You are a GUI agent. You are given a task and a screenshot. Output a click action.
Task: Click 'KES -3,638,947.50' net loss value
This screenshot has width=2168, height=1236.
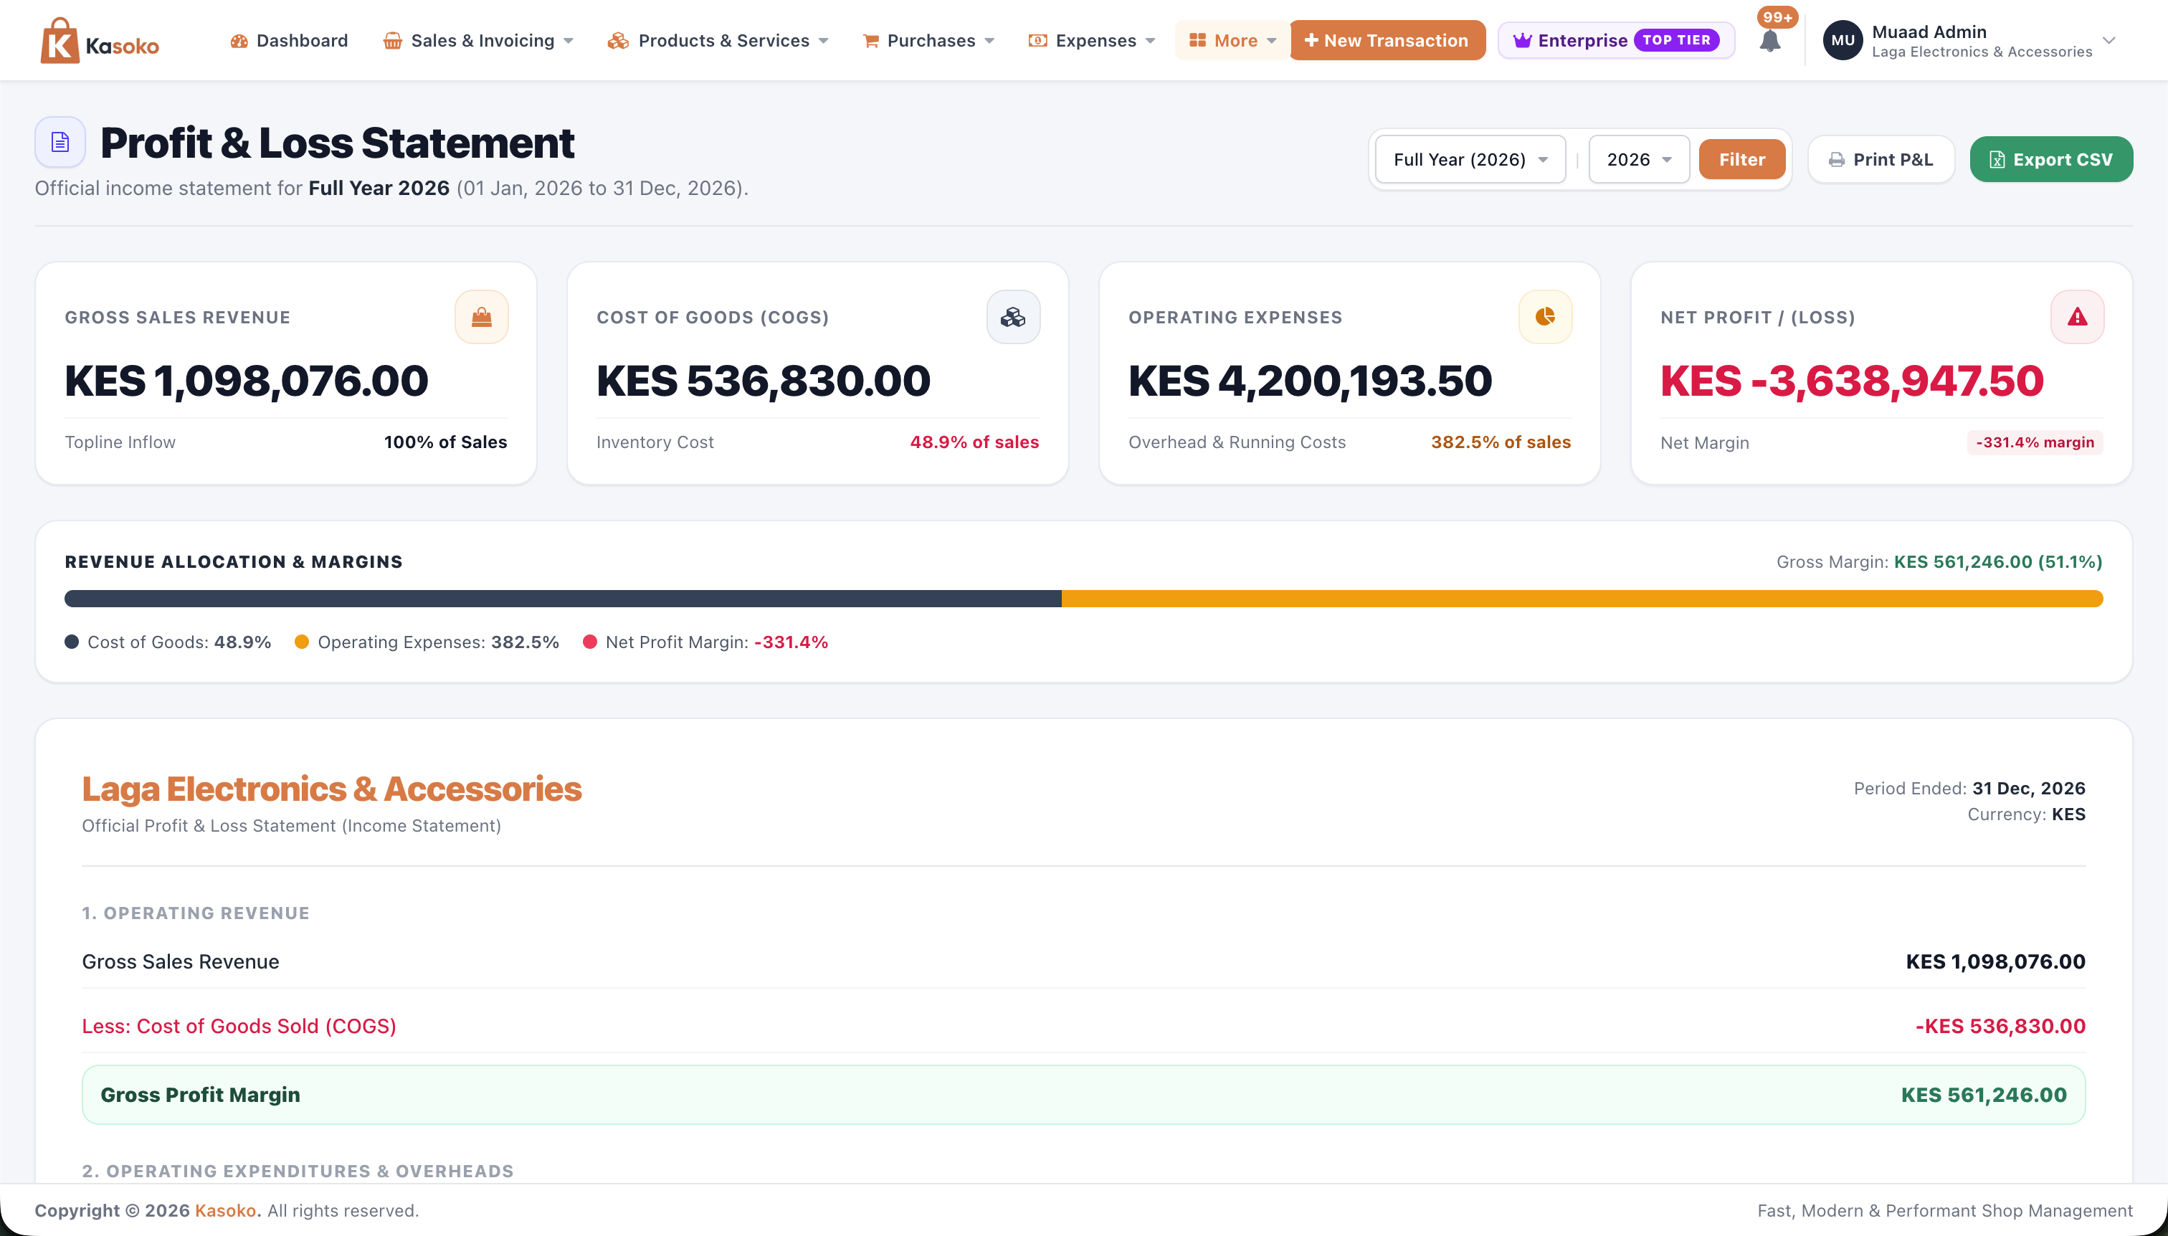click(x=1851, y=380)
